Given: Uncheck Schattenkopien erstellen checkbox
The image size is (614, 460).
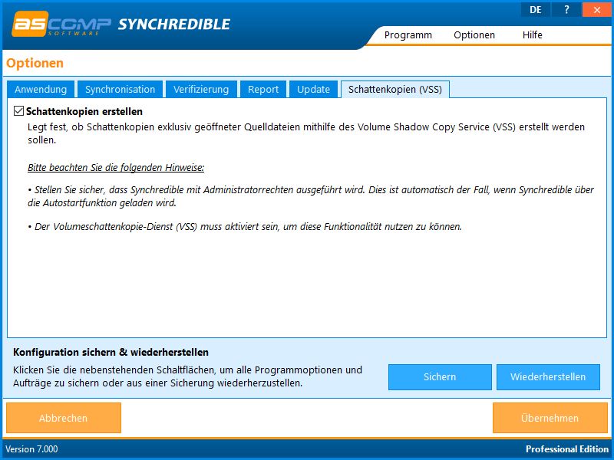Looking at the screenshot, I should pos(18,111).
